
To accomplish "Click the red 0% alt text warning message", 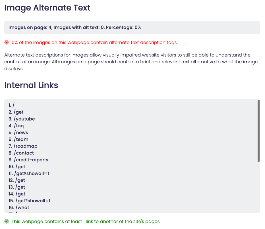I will pyautogui.click(x=94, y=42).
